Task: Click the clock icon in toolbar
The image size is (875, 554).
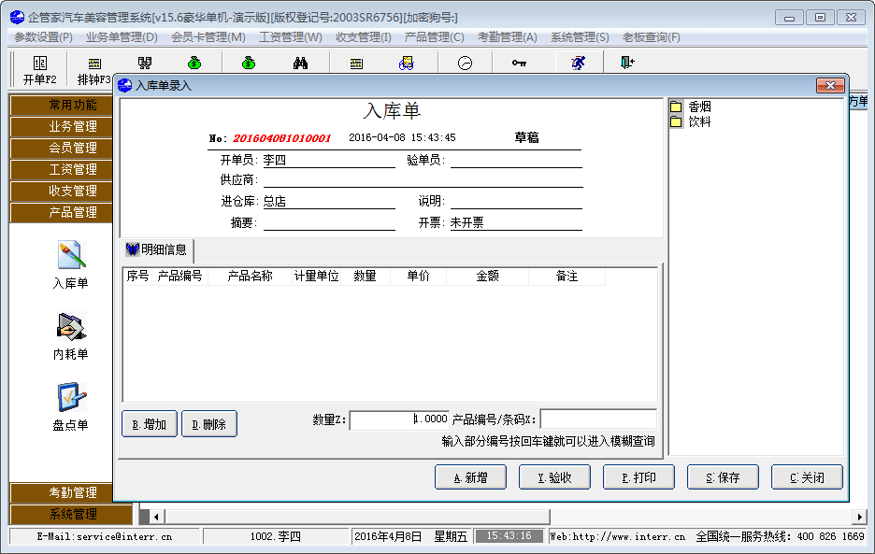Action: coord(465,64)
